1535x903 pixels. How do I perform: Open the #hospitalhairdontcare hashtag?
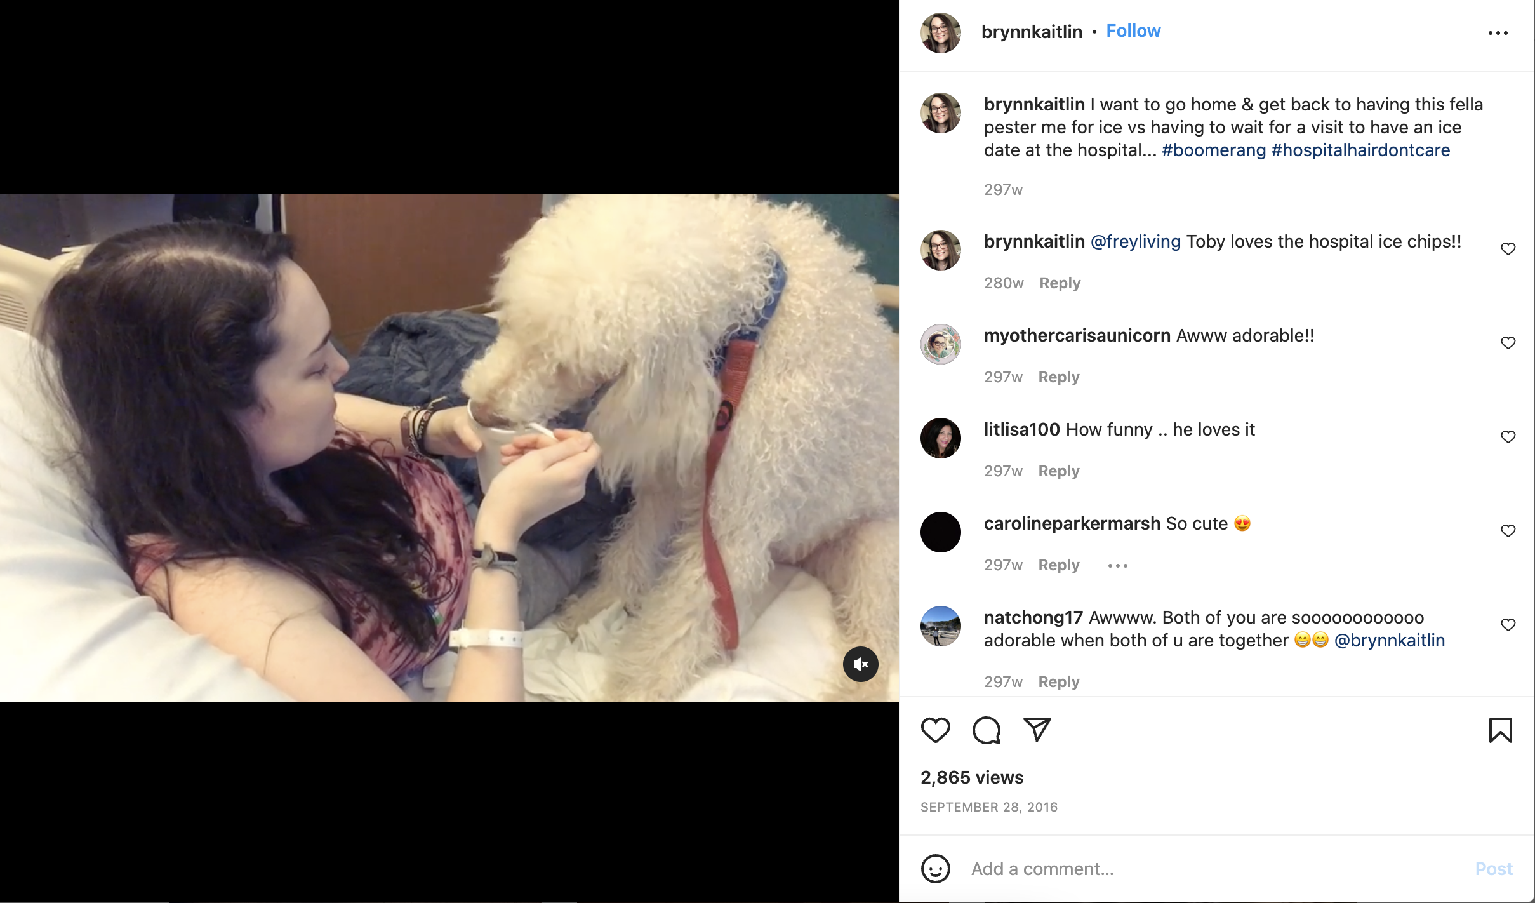click(x=1361, y=150)
